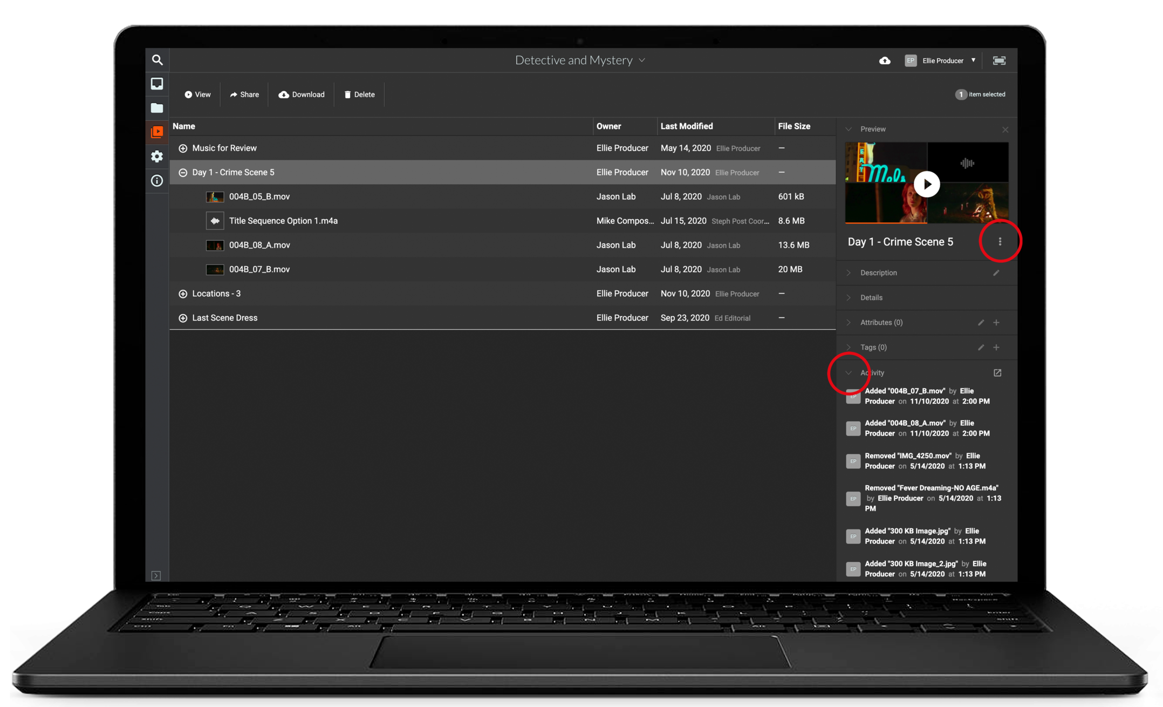
Task: Add a new tag with the plus icon
Action: tap(996, 347)
